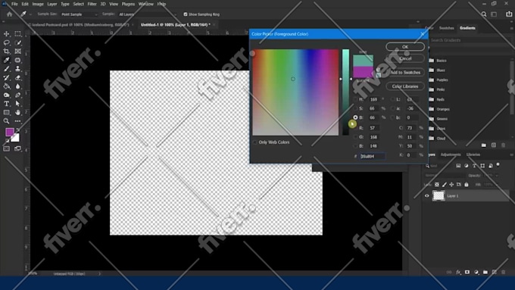The height and width of the screenshot is (290, 515).
Task: Select the Hand tool
Action: pyautogui.click(x=17, y=112)
